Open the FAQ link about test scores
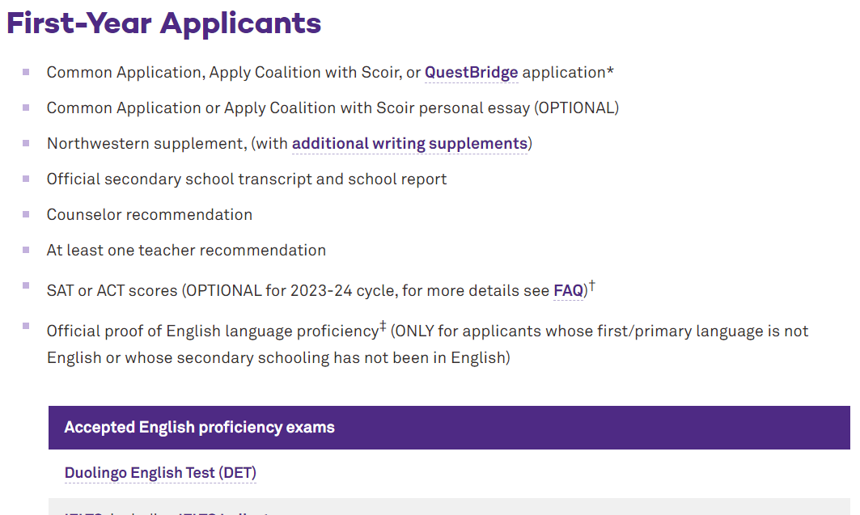This screenshot has width=860, height=515. 568,291
